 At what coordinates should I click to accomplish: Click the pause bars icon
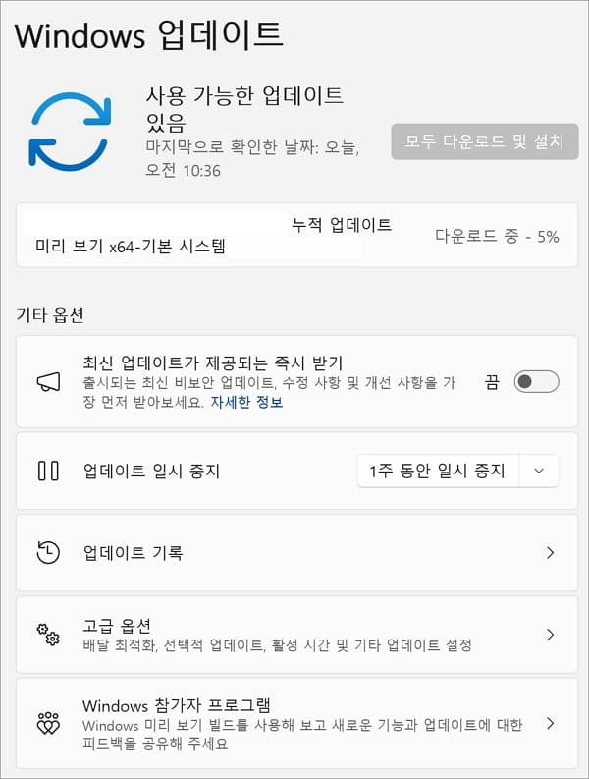[48, 471]
